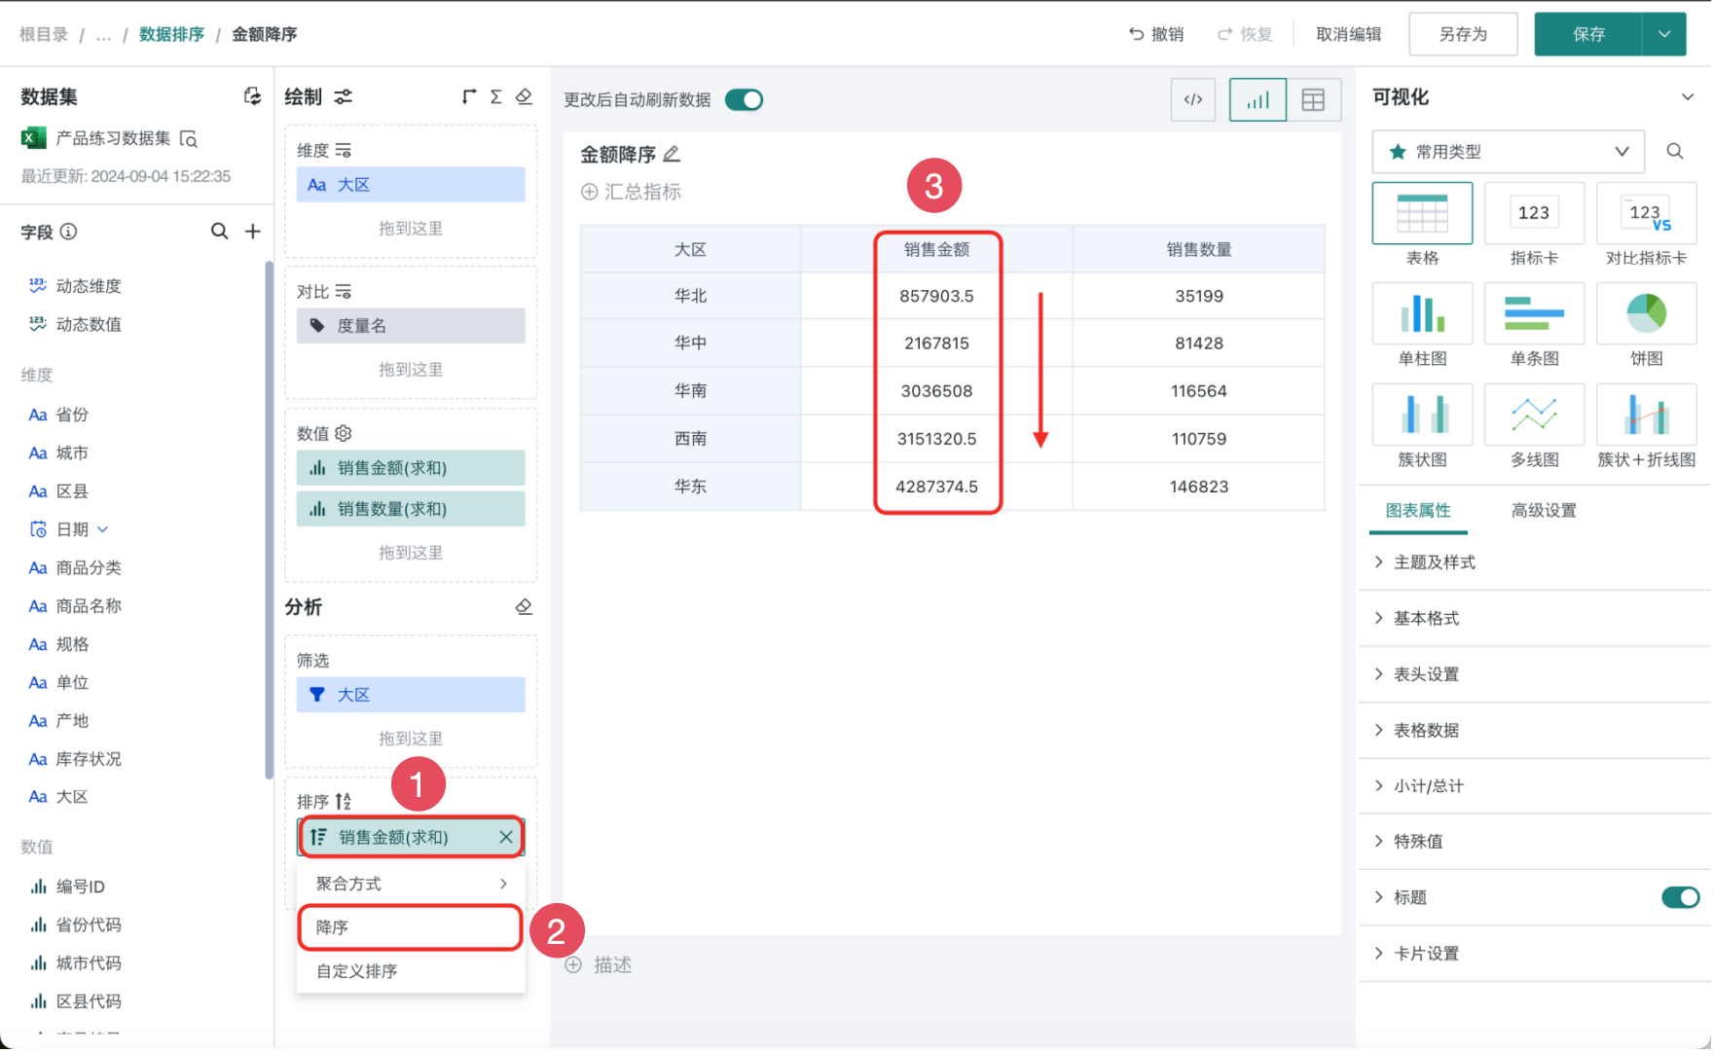Click the add field plus icon
Image resolution: width=1713 pixels, height=1051 pixels.
[253, 232]
